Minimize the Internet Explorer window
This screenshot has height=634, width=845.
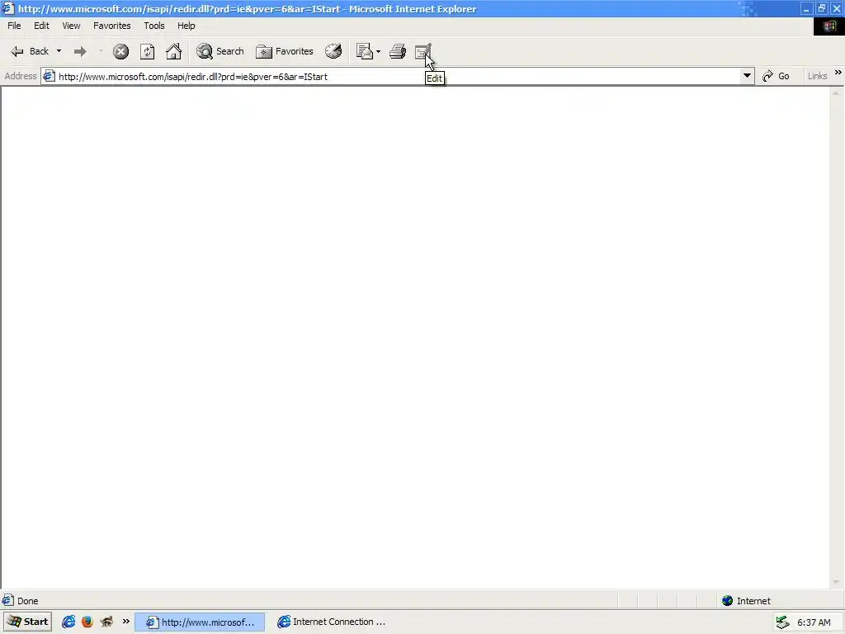coord(806,8)
